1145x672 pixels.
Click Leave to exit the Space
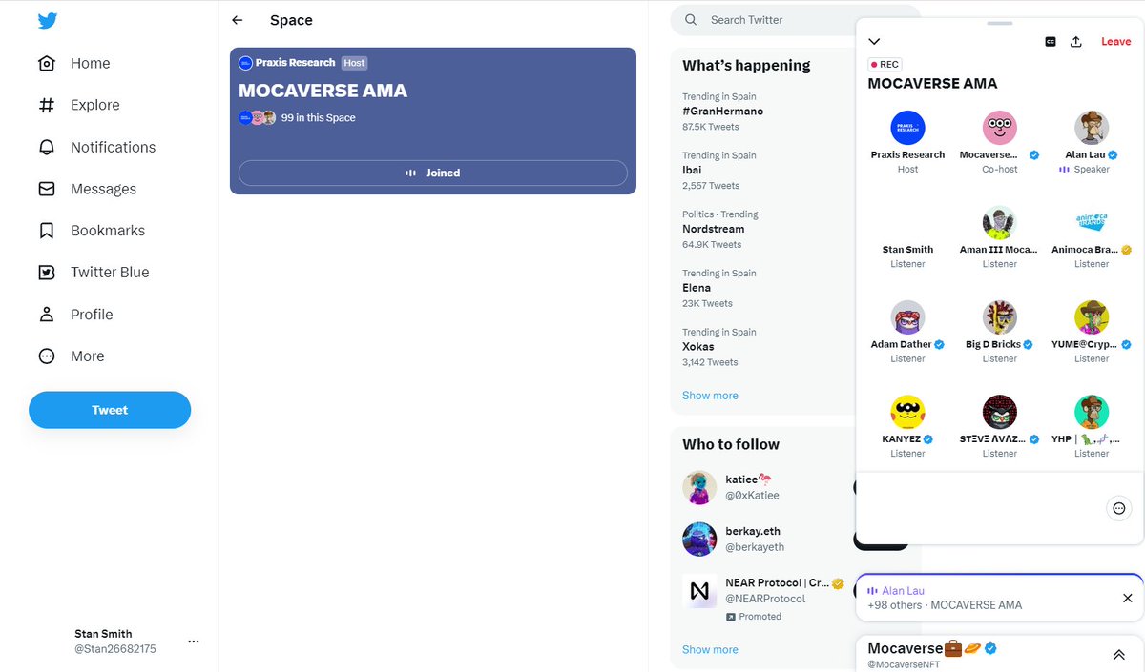pyautogui.click(x=1115, y=41)
